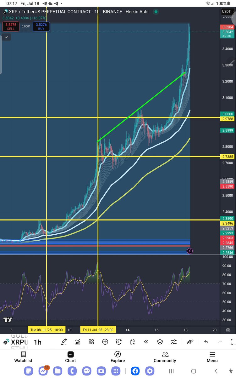Tap the purple lightning bolt icon
The width and height of the screenshot is (236, 378).
point(189,251)
